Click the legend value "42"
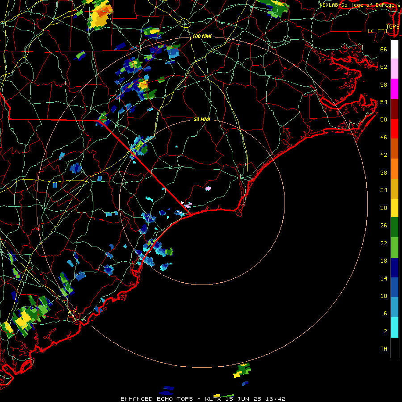The width and height of the screenshot is (402, 402). tap(384, 155)
